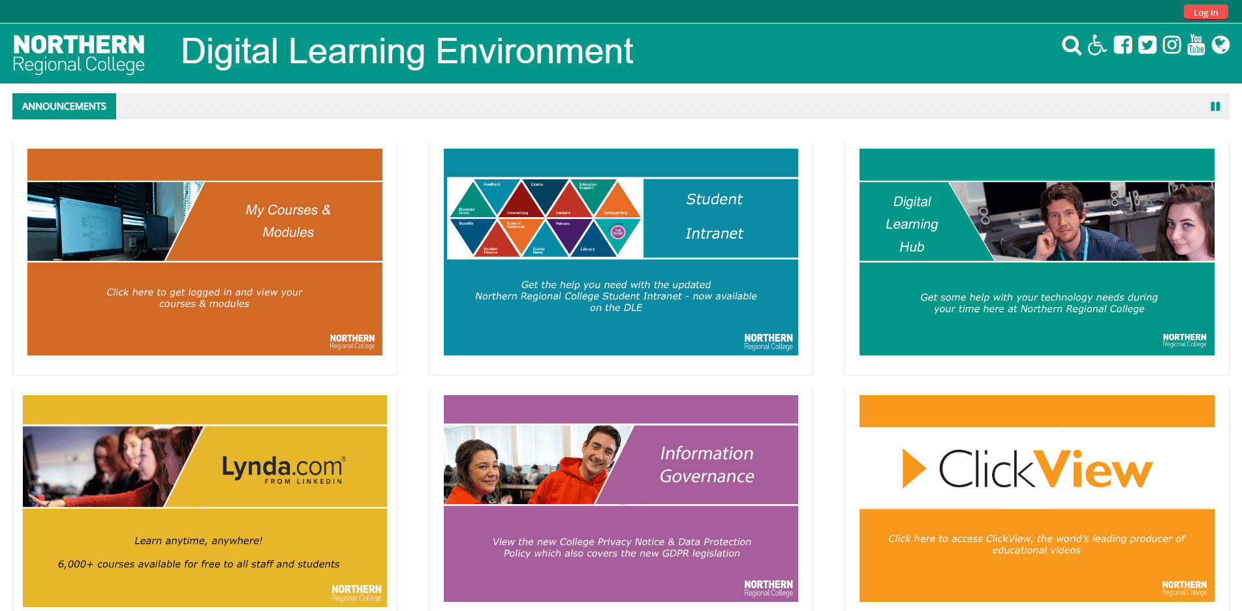
Task: Open the search magnifier icon
Action: 1071,45
